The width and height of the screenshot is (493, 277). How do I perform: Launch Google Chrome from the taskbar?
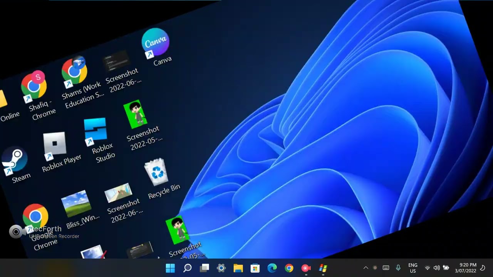(289, 268)
